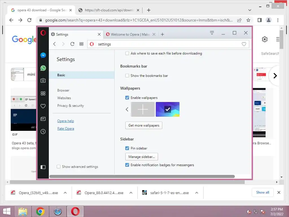Click Manage sidebar button
Image resolution: width=289 pixels, height=217 pixels.
click(x=142, y=157)
